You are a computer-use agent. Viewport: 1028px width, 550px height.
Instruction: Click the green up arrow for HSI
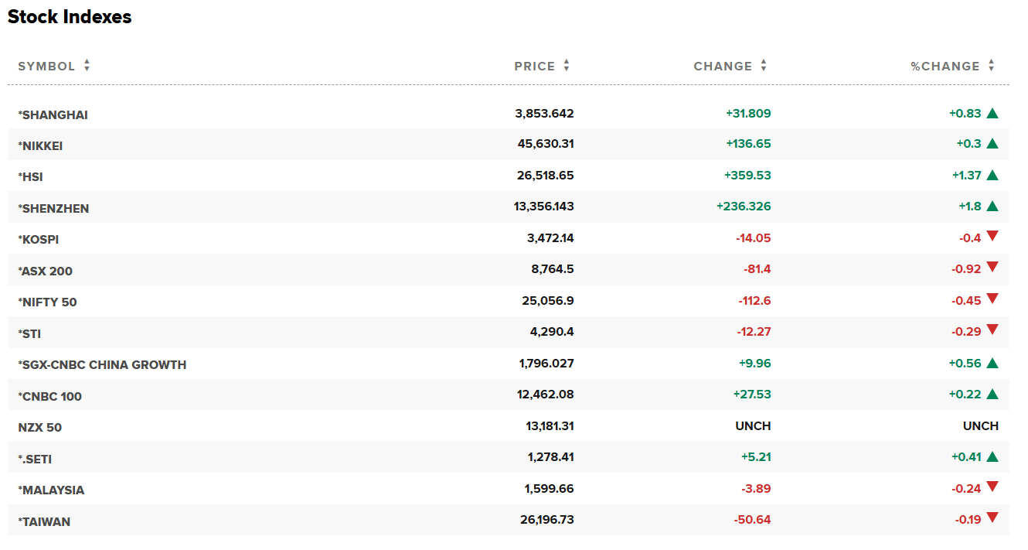[x=992, y=176]
